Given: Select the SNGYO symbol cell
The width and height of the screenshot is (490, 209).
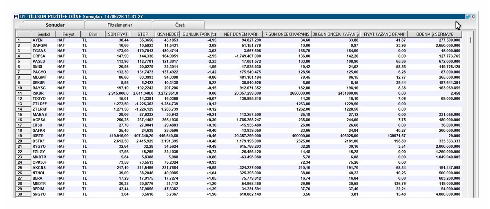Looking at the screenshot, I should (44, 194).
